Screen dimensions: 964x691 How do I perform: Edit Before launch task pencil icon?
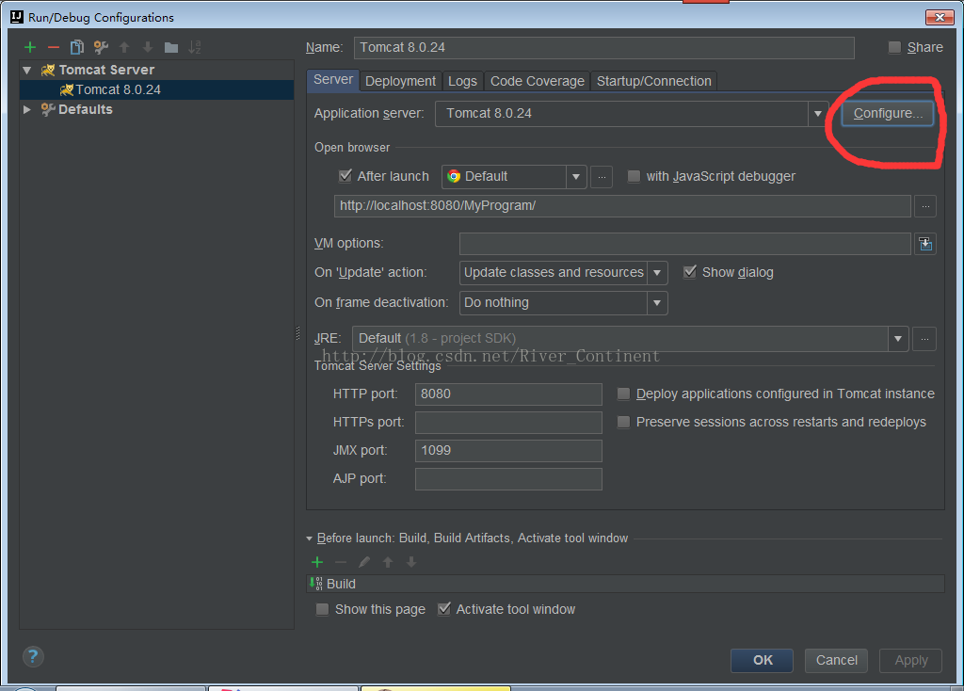coord(364,562)
